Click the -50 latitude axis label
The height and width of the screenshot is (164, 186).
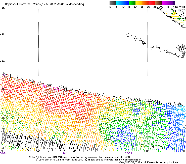pos(2,148)
